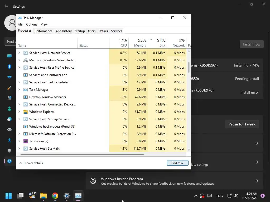This screenshot has height=202, width=270.
Task: Expand the Task Manager process group
Action: 19,90
